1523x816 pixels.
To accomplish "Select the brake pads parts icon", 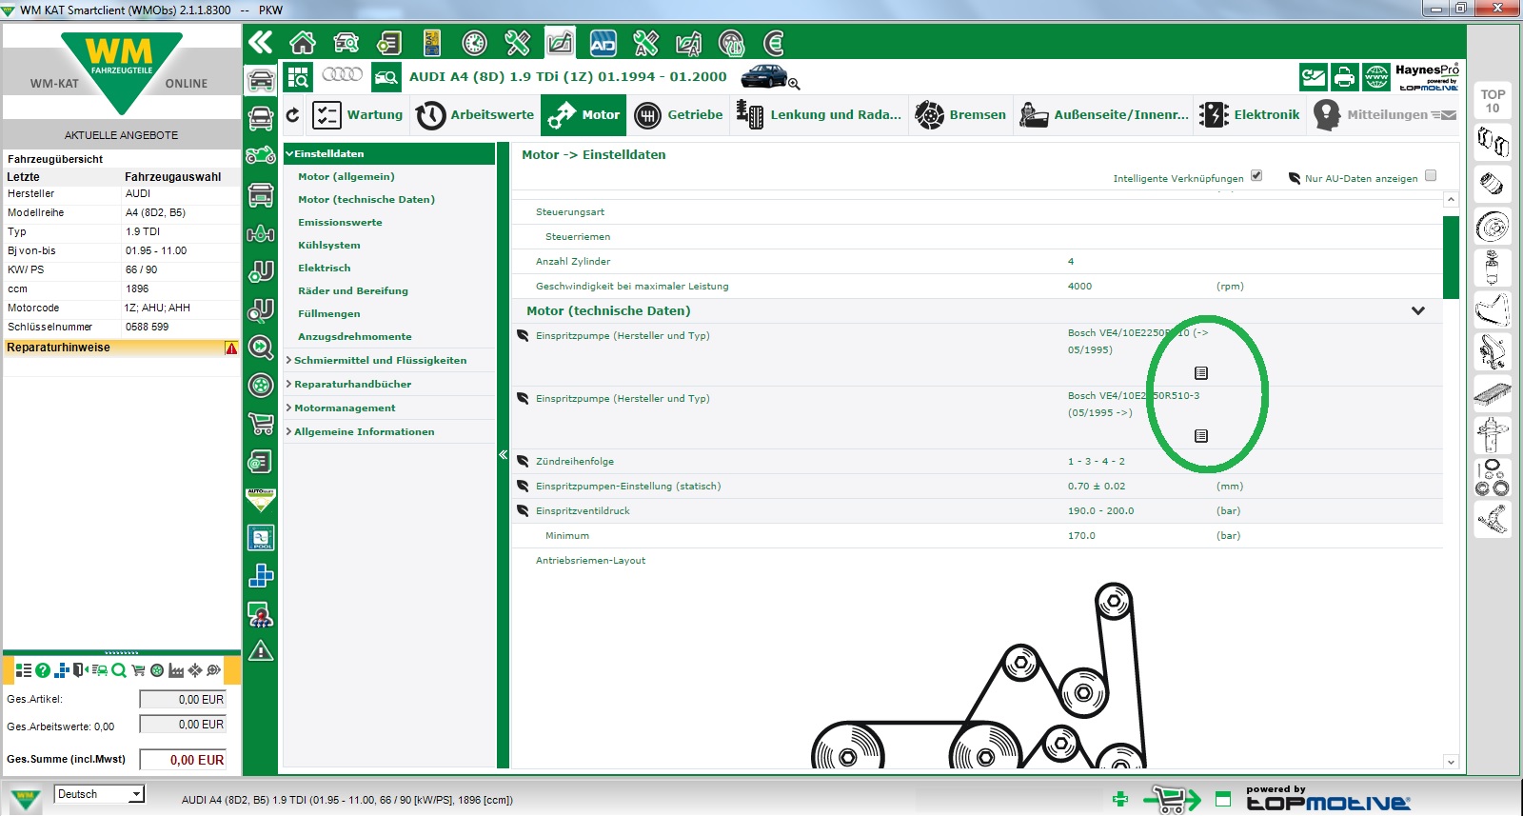I will (1493, 143).
